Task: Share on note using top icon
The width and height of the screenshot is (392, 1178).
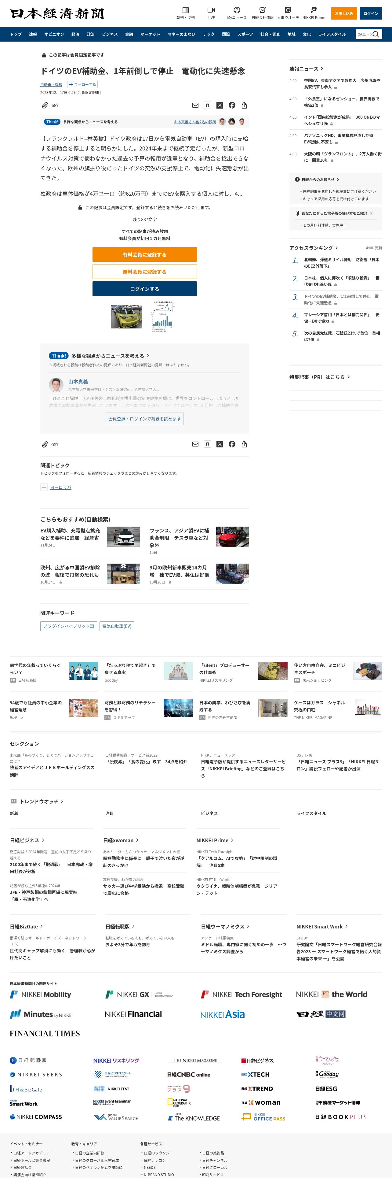Action: coord(208,105)
